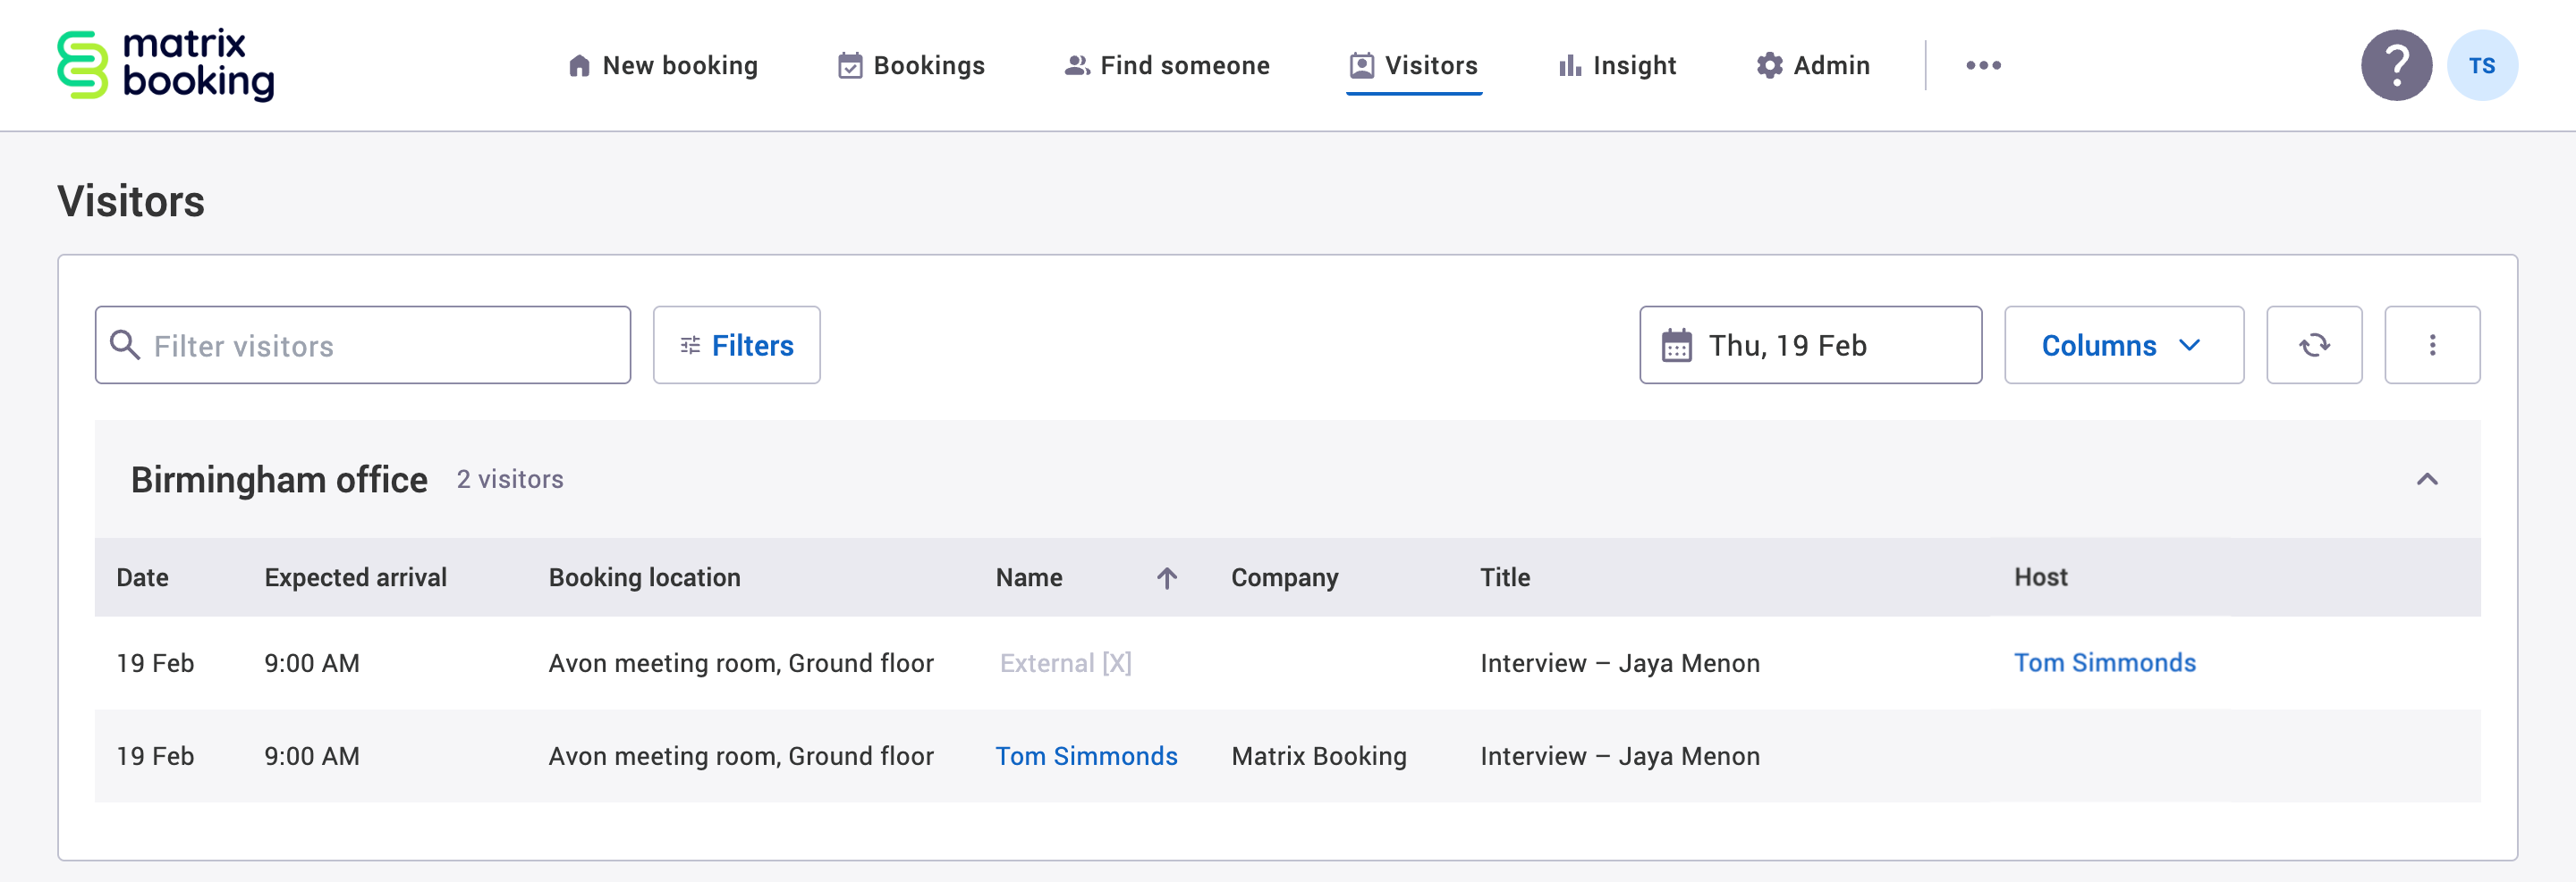Click the 9:00 AM arrival in External row
The width and height of the screenshot is (2576, 882).
[x=311, y=663]
